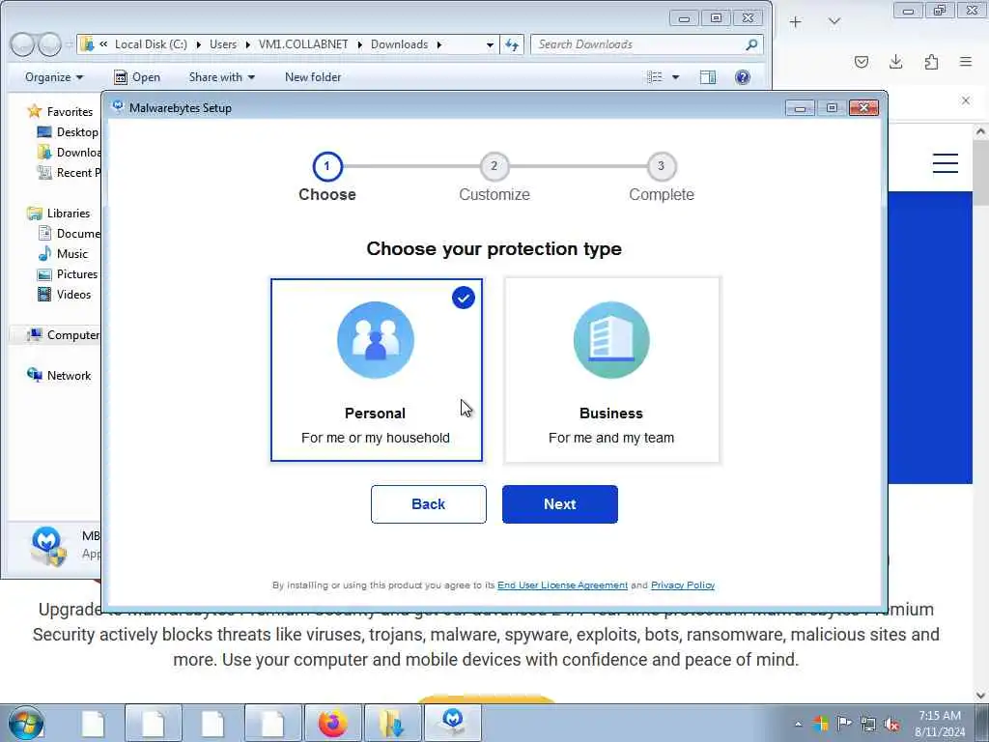Viewport: 989px width, 742px height.
Task: Click VM1.COLLABNET in the address path
Action: click(x=303, y=44)
